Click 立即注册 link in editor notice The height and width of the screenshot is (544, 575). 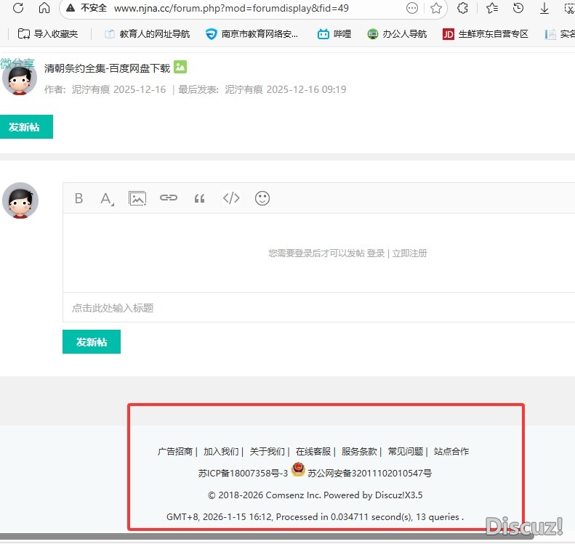coord(409,253)
